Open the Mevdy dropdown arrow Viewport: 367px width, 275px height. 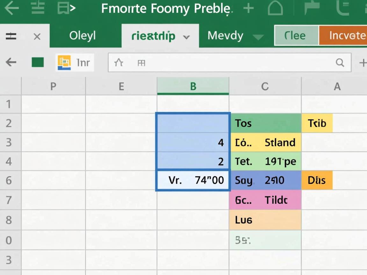coord(258,37)
